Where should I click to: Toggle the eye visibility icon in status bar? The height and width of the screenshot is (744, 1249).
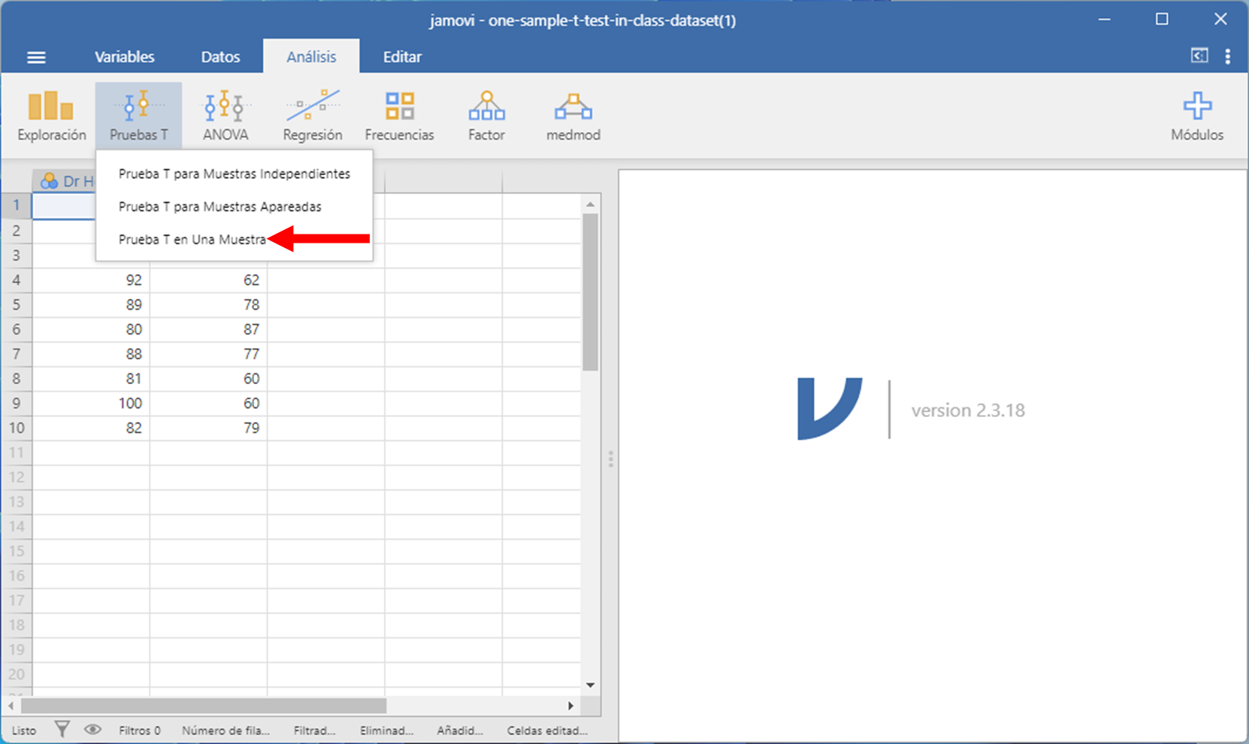(92, 729)
